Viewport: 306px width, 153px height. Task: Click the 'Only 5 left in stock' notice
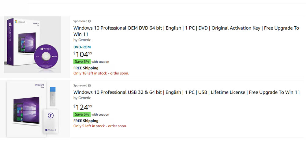100,126
